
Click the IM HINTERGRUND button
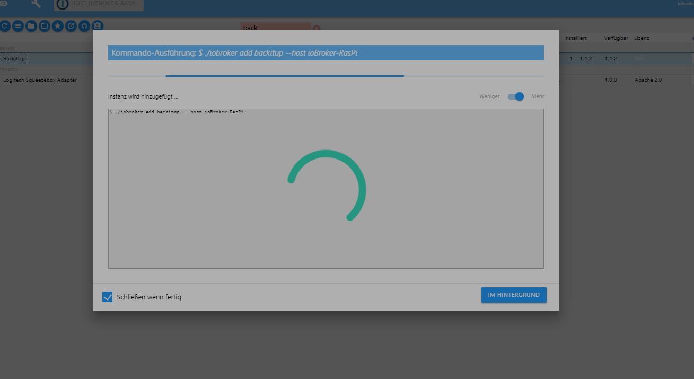514,295
